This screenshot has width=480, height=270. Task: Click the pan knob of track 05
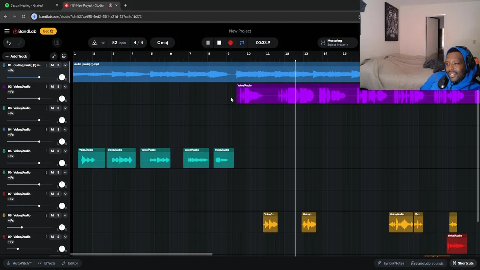62,163
